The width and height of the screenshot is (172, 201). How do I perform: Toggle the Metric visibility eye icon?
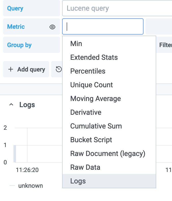[52, 27]
